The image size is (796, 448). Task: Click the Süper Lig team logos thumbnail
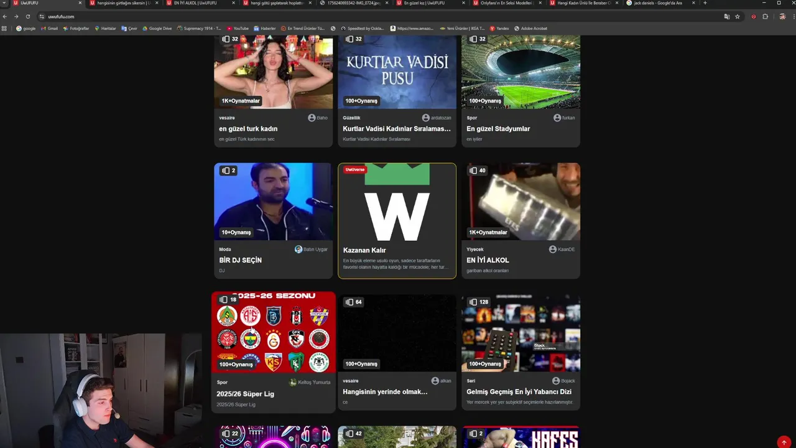click(x=273, y=333)
